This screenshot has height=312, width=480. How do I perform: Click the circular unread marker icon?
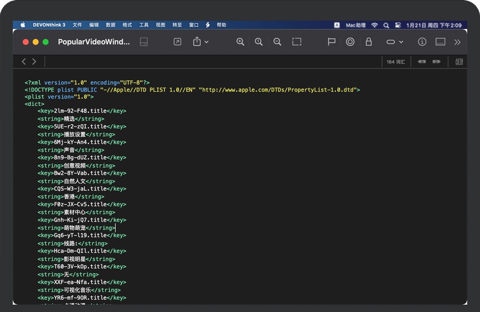[x=350, y=42]
